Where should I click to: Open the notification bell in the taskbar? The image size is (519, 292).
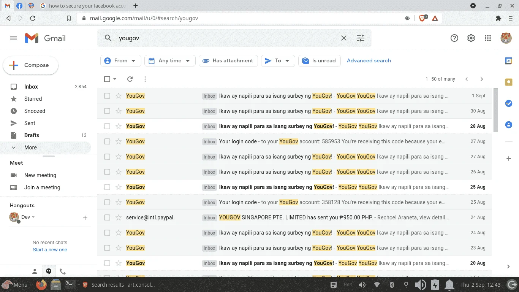tap(449, 284)
